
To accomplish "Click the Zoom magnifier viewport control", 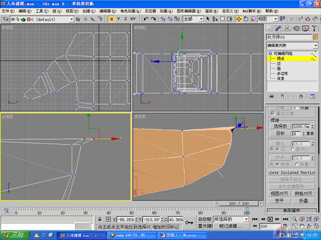I will click(295, 219).
